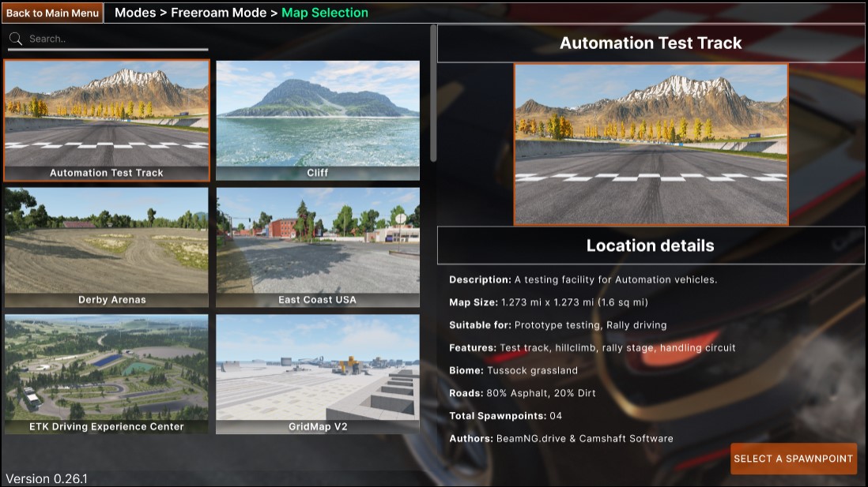Click the Location details heading
868x487 pixels.
tap(651, 245)
